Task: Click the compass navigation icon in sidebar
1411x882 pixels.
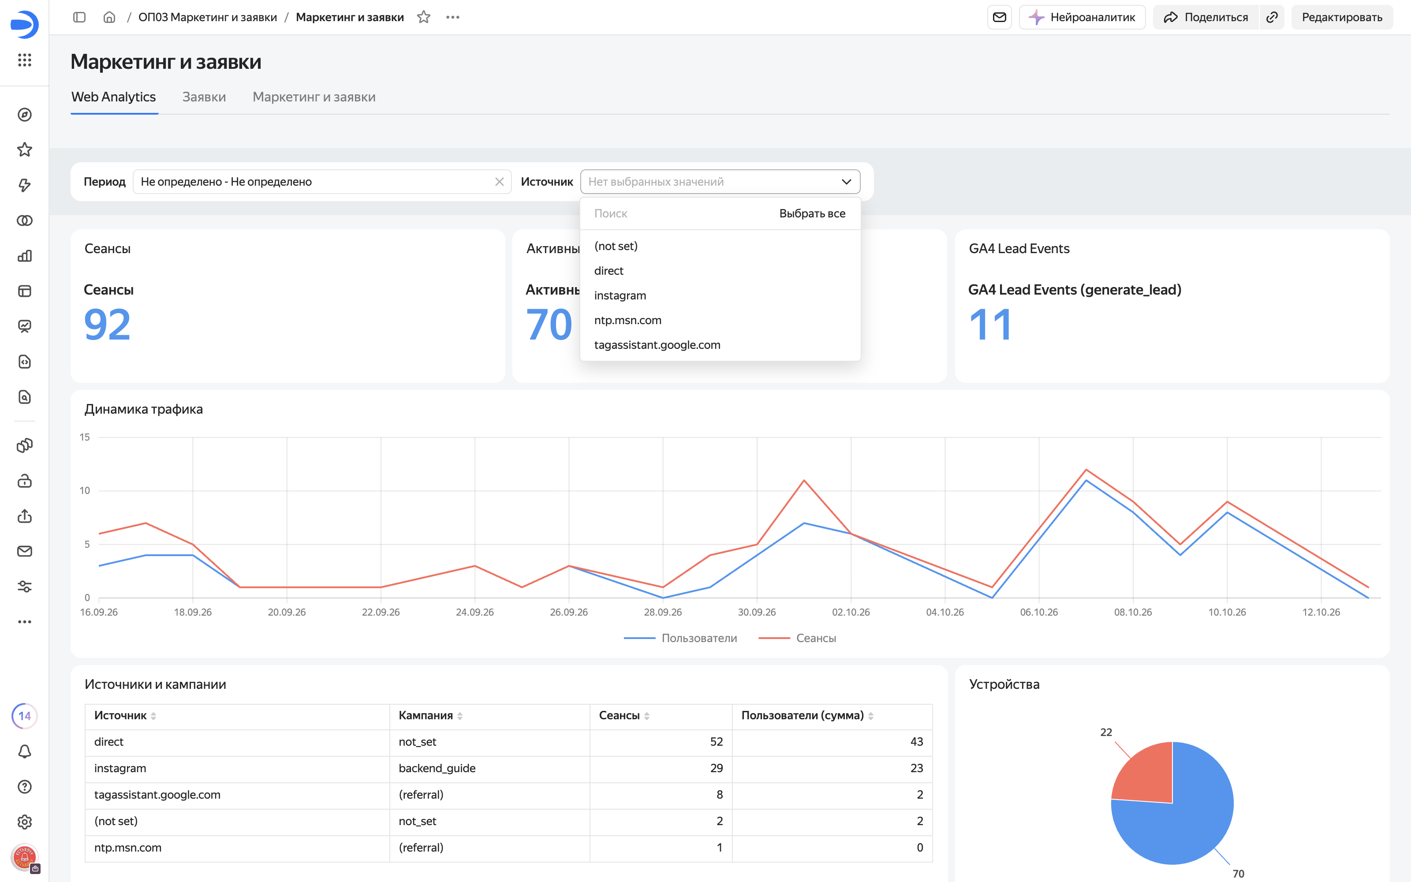Action: point(25,115)
